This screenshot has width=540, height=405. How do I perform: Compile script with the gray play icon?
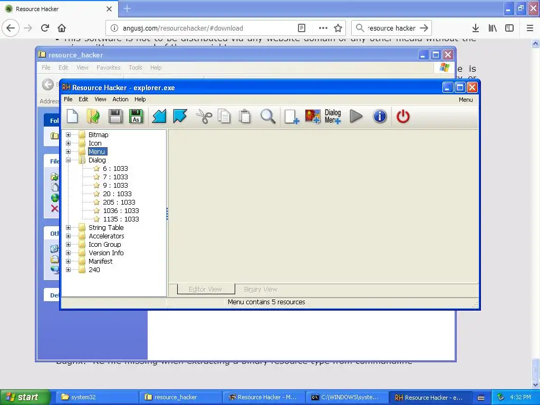pyautogui.click(x=356, y=116)
